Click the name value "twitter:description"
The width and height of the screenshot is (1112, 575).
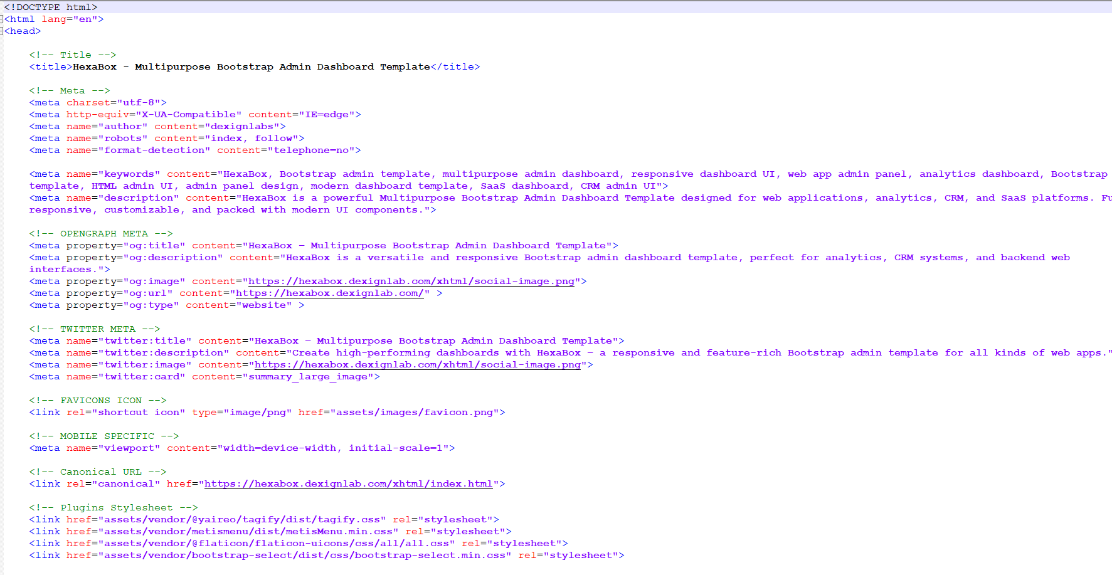pos(164,353)
